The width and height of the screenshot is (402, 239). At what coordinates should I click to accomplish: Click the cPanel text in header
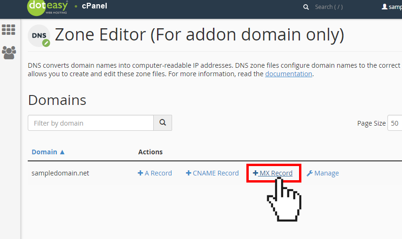(x=95, y=6)
